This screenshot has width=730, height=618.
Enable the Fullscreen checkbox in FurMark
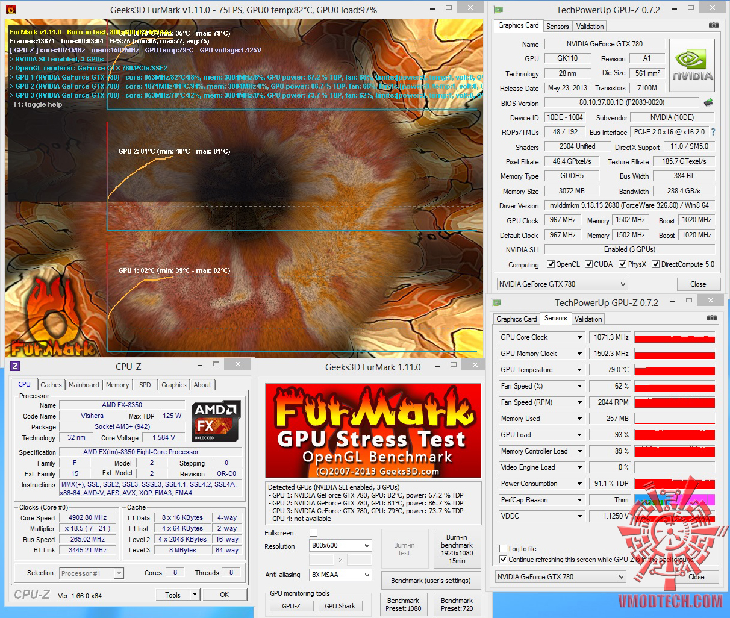(x=313, y=533)
